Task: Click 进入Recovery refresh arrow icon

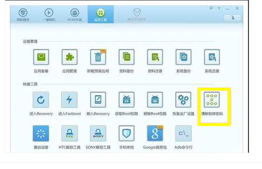Action: pyautogui.click(x=41, y=100)
